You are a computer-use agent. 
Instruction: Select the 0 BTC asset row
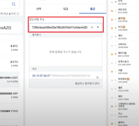(x=10, y=48)
